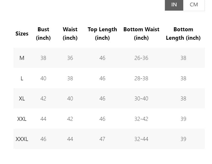Click the Waist (inch) column header
Screen dimensions: 212x164
pyautogui.click(x=70, y=34)
